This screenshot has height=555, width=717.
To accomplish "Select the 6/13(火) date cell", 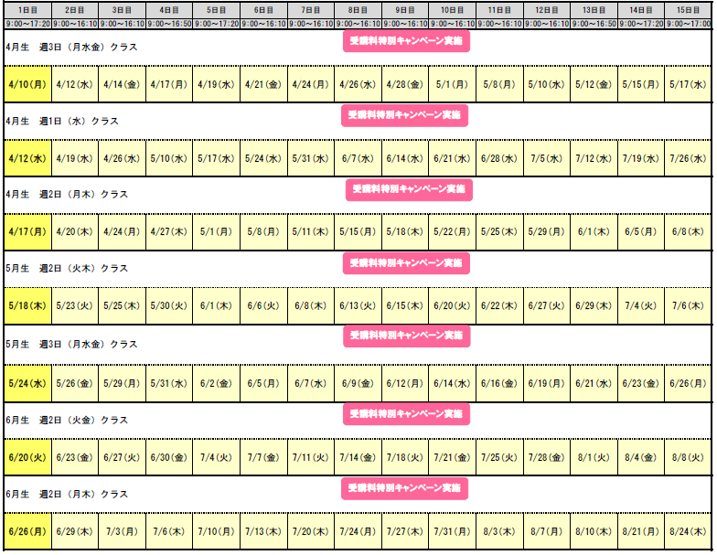I will [358, 305].
